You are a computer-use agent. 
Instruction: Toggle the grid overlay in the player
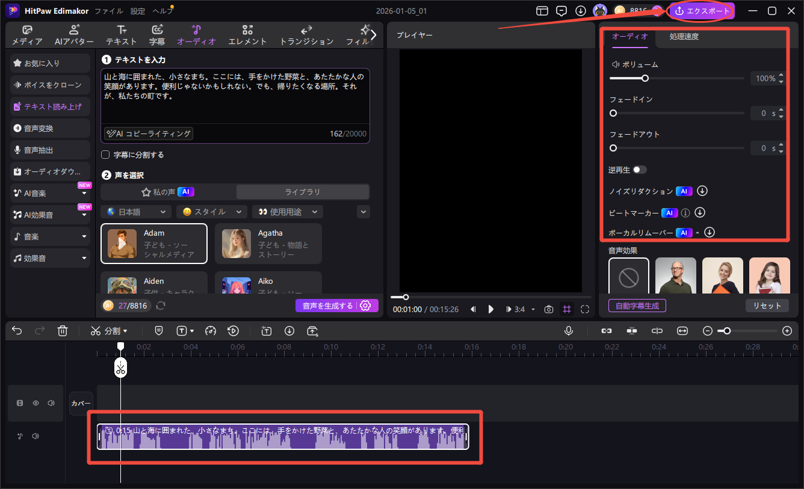tap(566, 309)
